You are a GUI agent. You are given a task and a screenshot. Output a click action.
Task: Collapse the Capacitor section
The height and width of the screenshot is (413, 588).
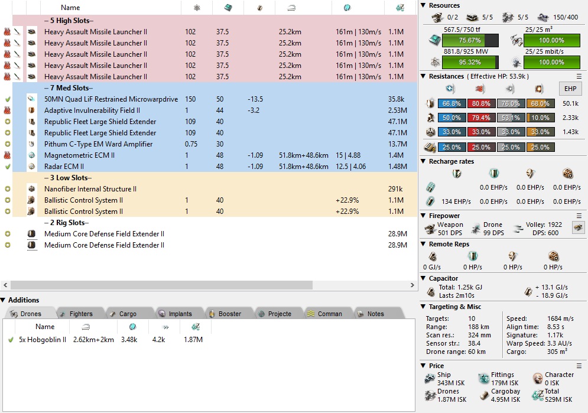(x=424, y=278)
